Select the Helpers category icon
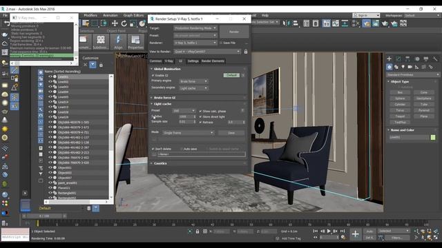The image size is (442, 248). coord(417,67)
